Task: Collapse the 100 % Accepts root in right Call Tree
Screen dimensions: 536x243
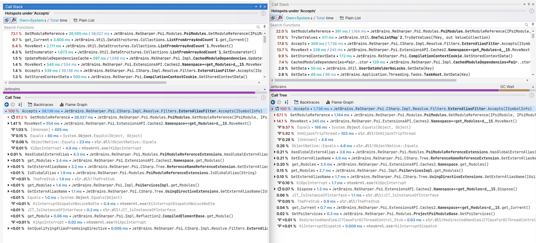Action: click(x=272, y=109)
